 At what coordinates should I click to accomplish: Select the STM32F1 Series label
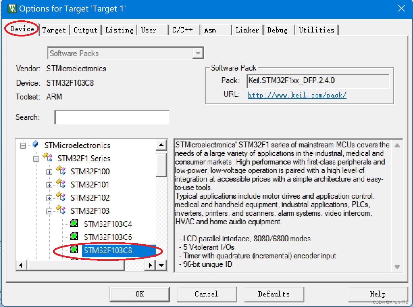click(x=84, y=159)
